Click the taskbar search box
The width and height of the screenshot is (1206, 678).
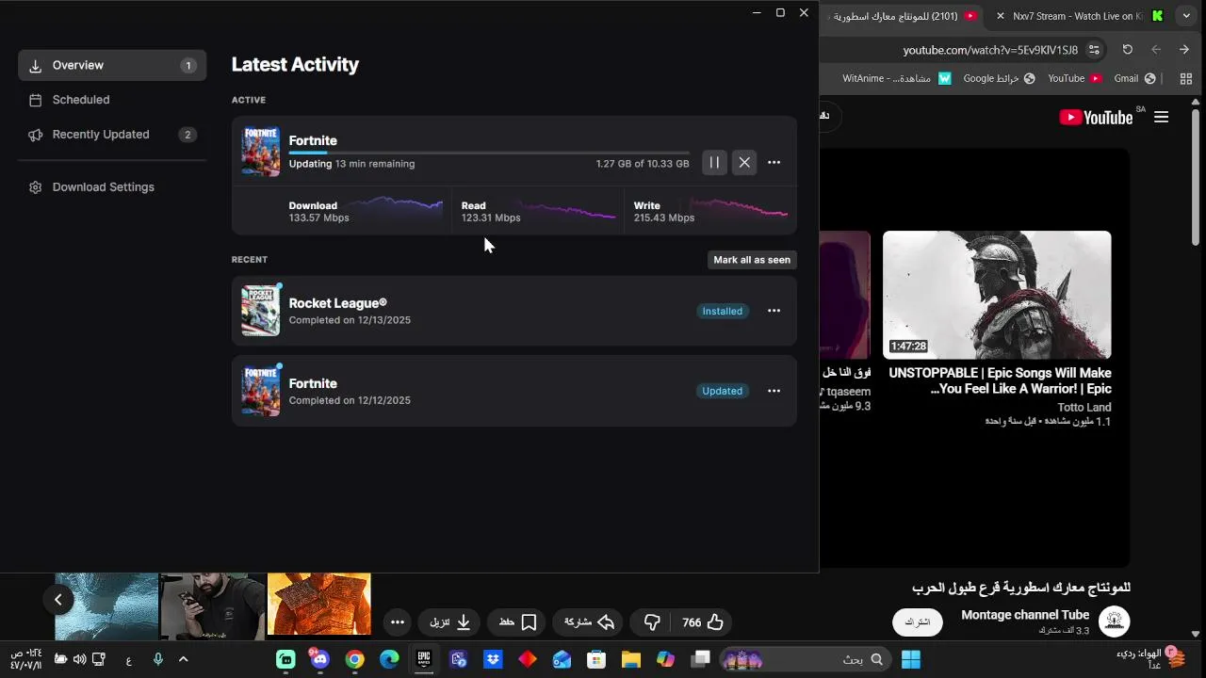[x=806, y=660]
